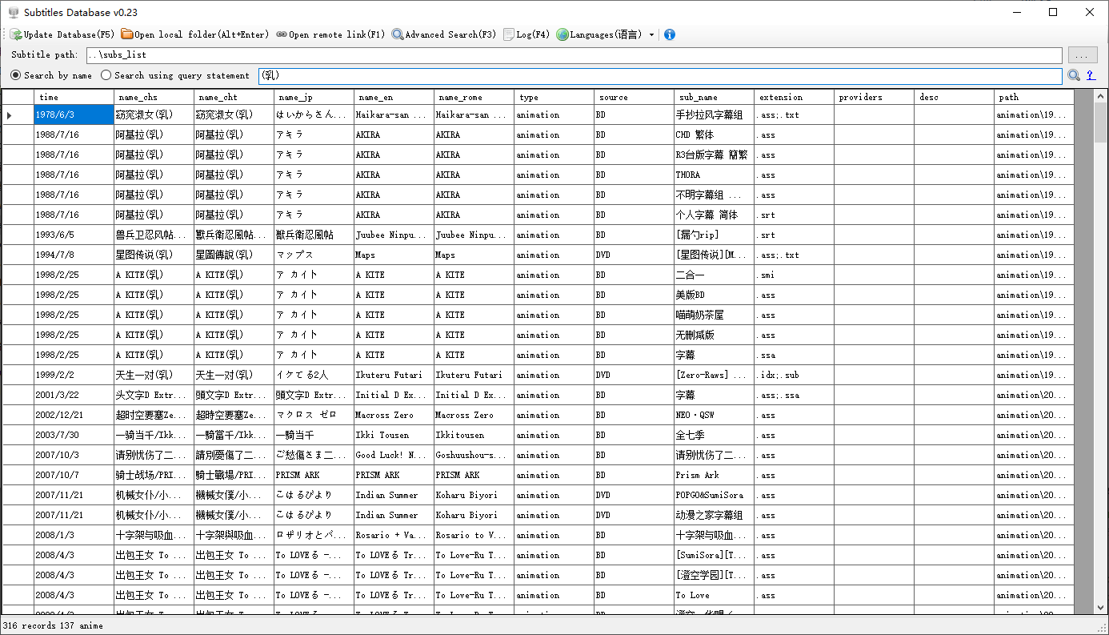This screenshot has height=635, width=1109.
Task: Sort by the 'name_rome' column header
Action: pos(474,97)
